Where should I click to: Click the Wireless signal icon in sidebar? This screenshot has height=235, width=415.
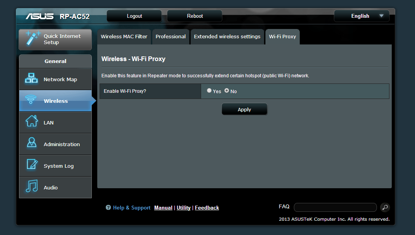31,100
